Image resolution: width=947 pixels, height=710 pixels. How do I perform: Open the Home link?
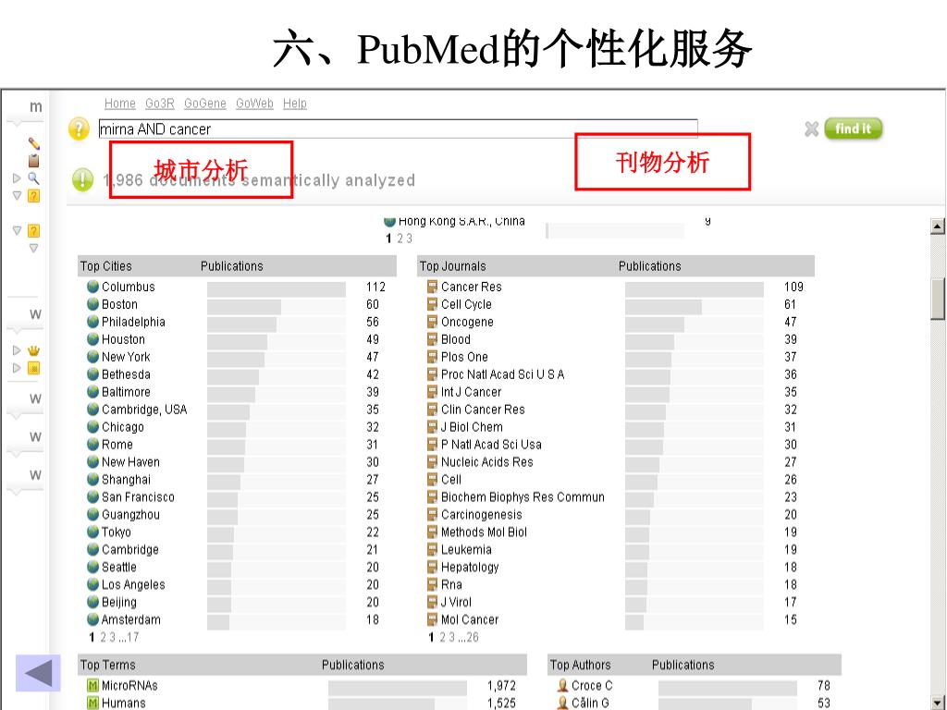119,104
